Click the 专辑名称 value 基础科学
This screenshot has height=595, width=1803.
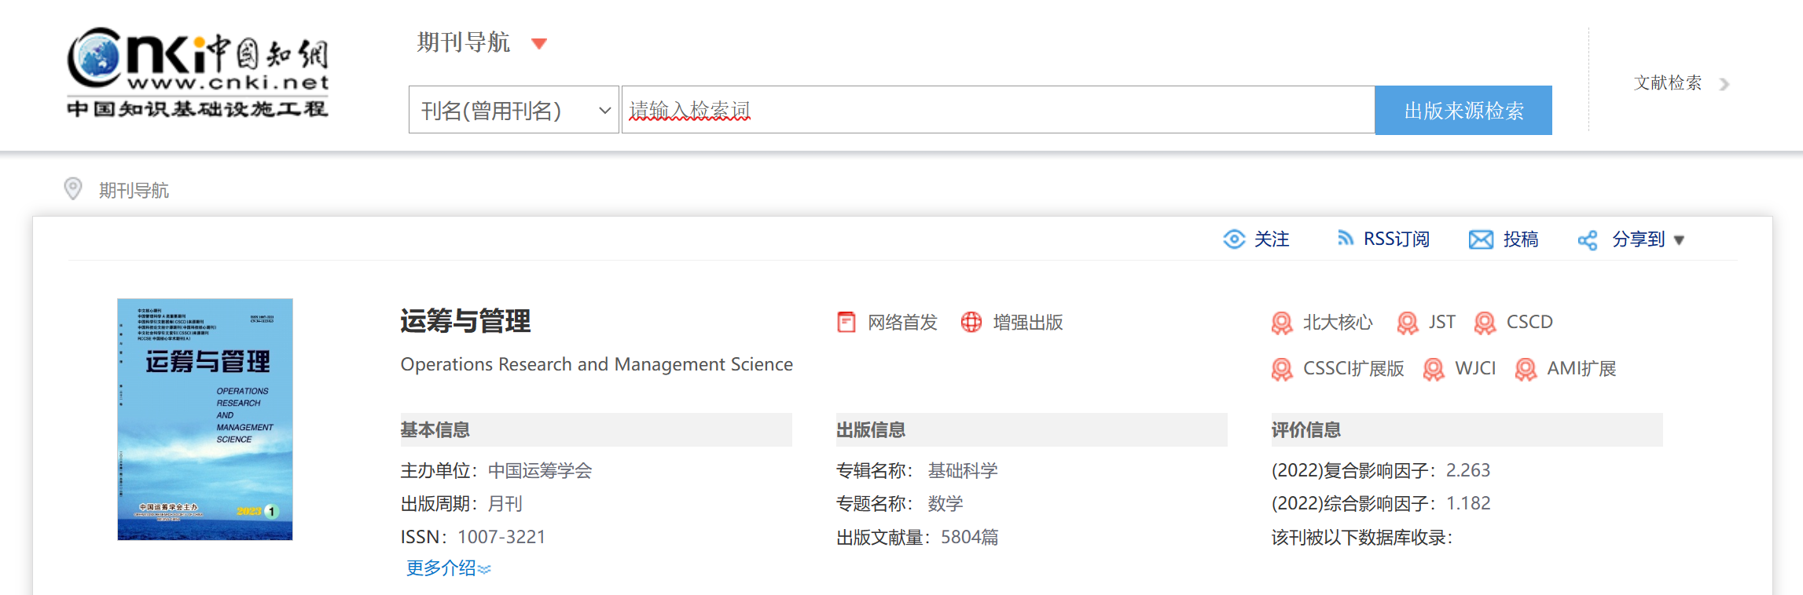click(x=963, y=471)
